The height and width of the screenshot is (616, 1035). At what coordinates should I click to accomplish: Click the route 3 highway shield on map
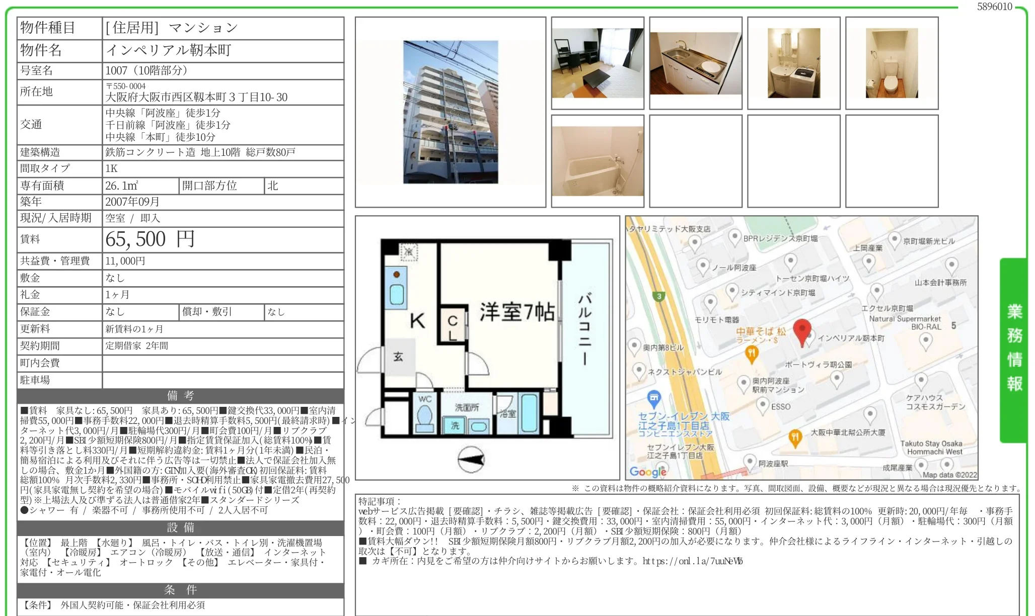(x=659, y=296)
